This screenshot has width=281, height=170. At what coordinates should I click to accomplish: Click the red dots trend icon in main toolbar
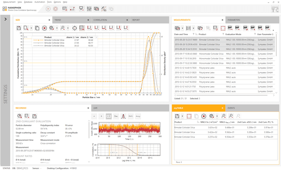click(x=72, y=9)
